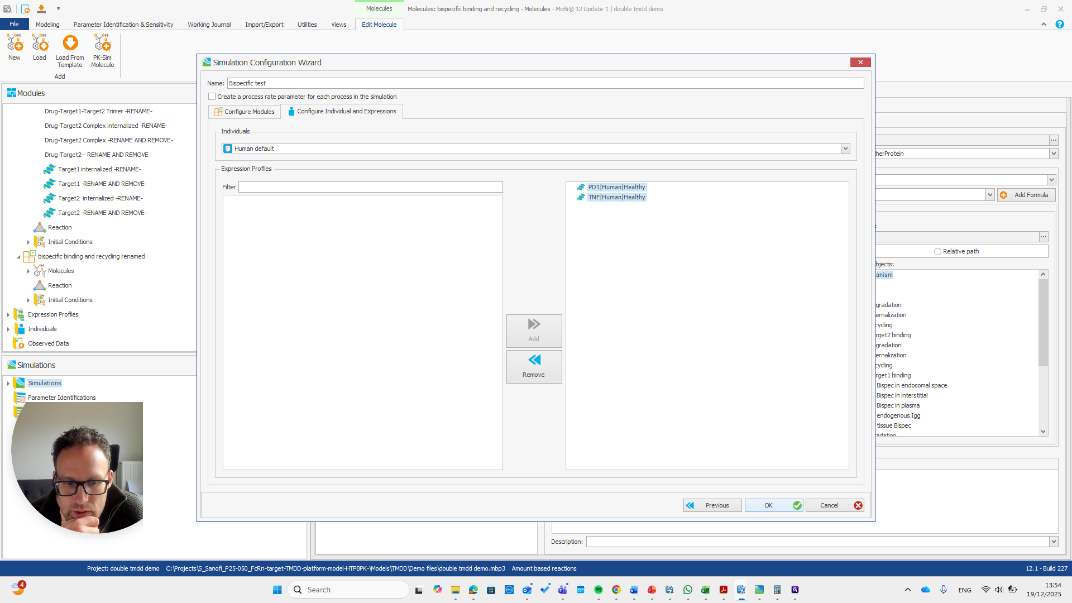
Task: Open the Parameter Identification & Sensitivity tab
Action: pos(123,25)
